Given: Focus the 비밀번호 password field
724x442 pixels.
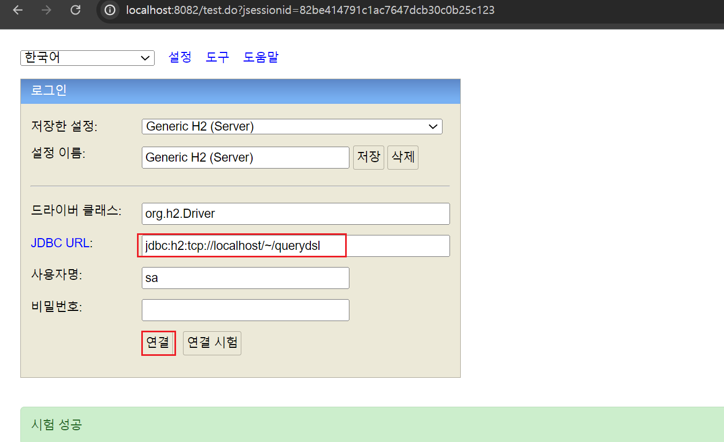Looking at the screenshot, I should [245, 310].
